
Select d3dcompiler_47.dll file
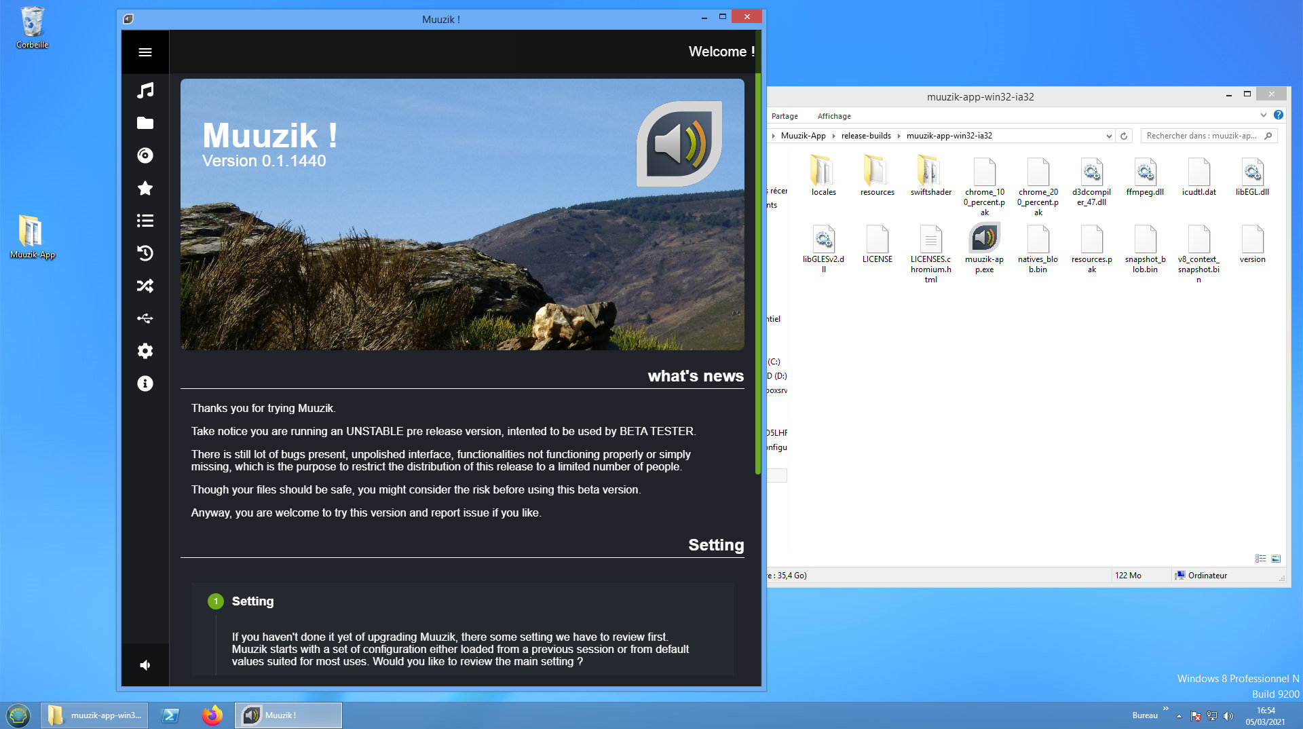point(1091,181)
